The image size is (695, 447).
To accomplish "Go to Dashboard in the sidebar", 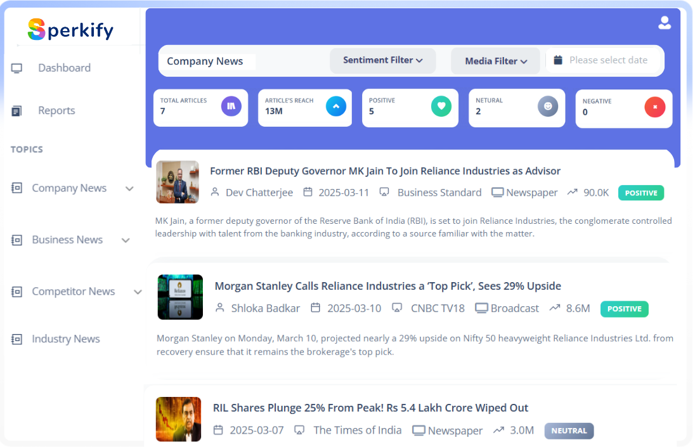I will tap(64, 68).
